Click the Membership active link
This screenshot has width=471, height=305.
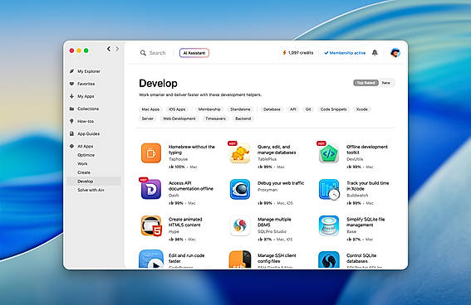[345, 53]
